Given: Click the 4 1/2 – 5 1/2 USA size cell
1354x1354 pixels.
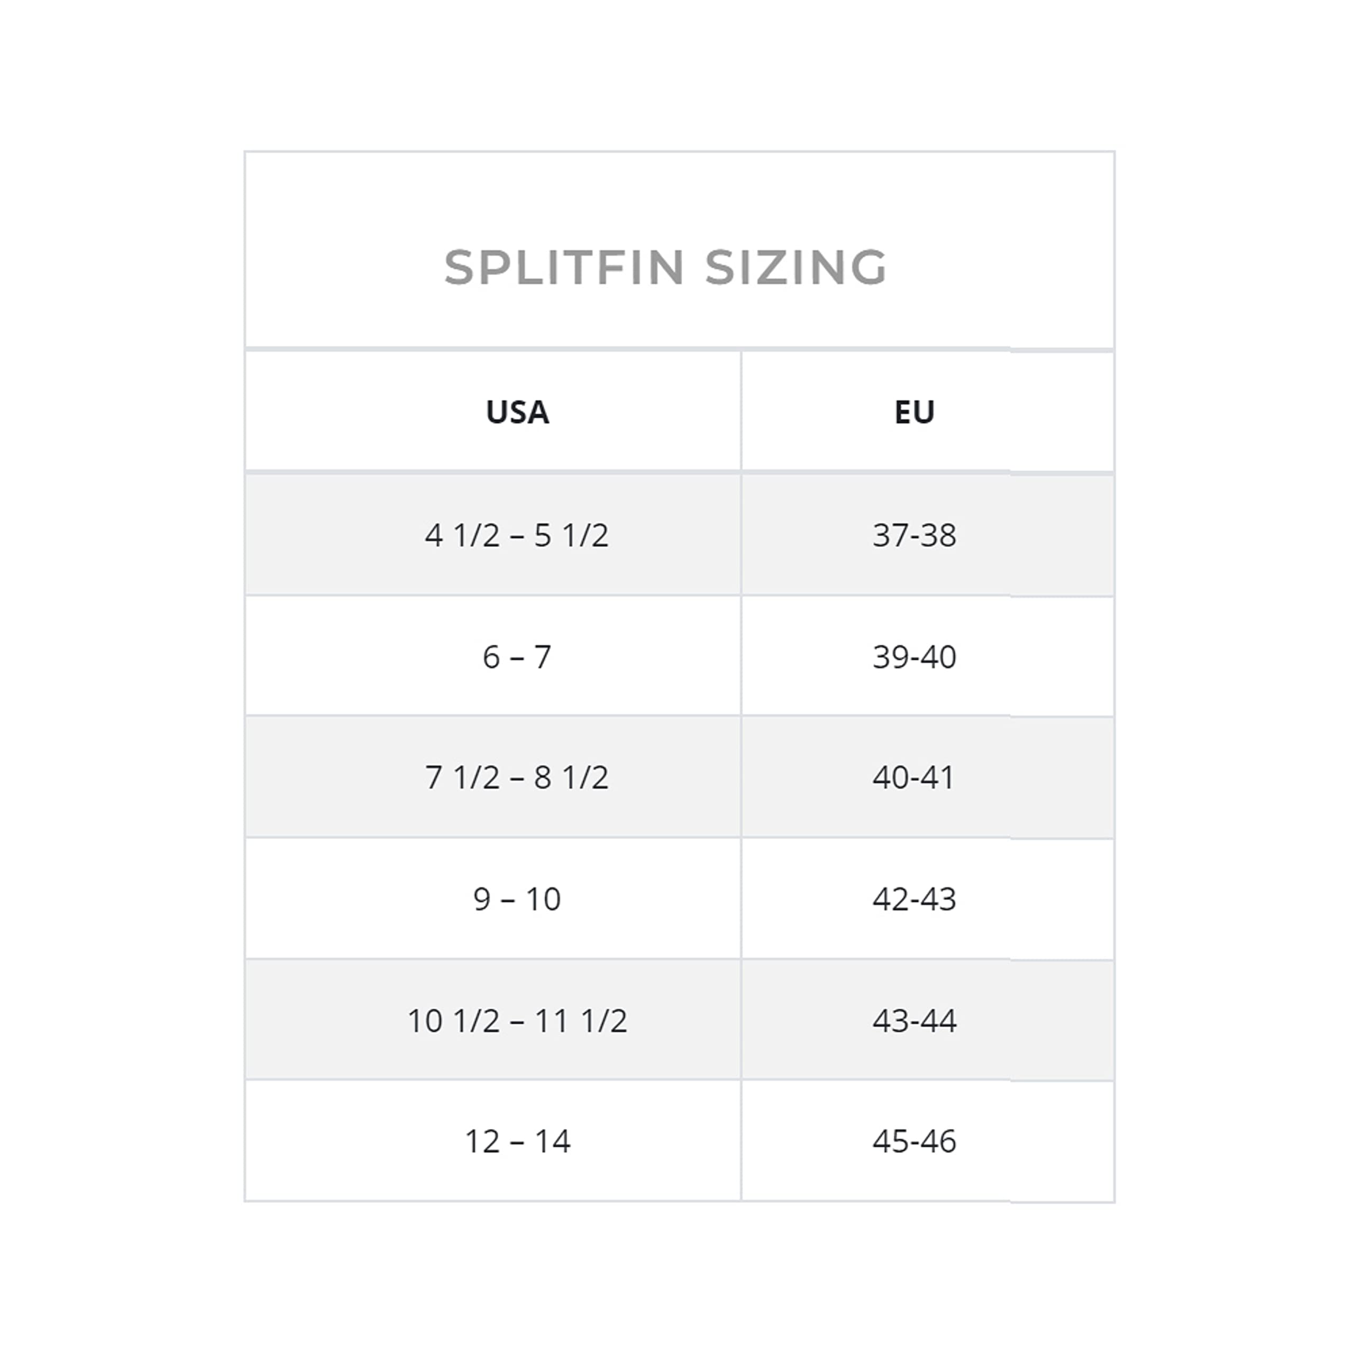Looking at the screenshot, I should coord(493,535).
